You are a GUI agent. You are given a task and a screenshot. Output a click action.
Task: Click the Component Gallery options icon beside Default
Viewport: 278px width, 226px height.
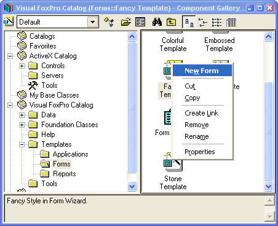9,21
